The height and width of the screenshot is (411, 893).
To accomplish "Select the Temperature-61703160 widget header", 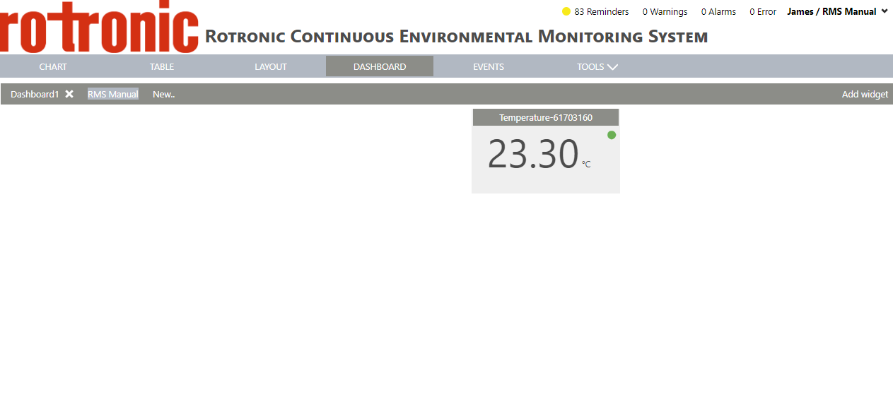I will [546, 117].
